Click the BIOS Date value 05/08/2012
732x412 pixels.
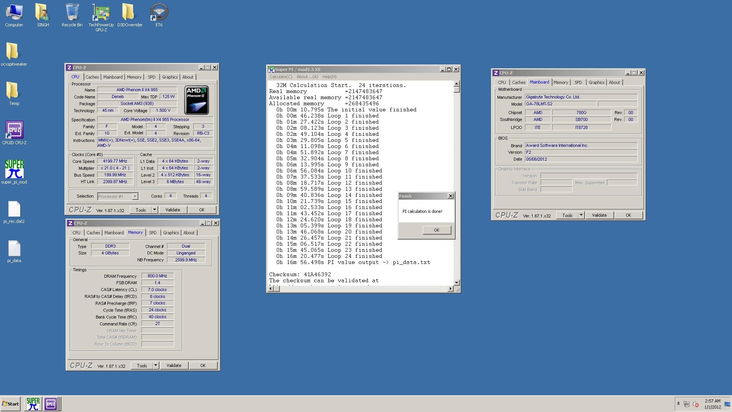tap(581, 159)
